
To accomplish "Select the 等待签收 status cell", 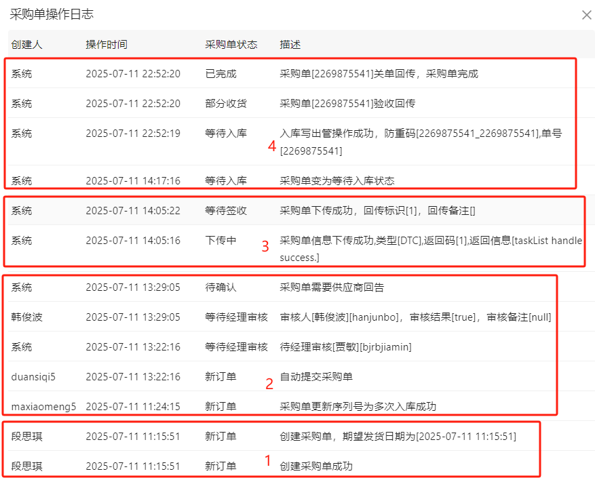I will coord(226,211).
